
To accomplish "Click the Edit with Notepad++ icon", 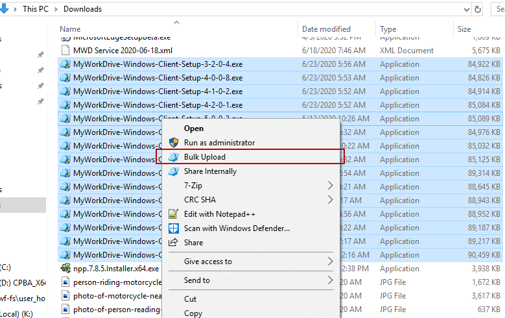I will pyautogui.click(x=173, y=214).
